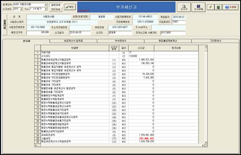Open the 그외명세서 tab

click(x=215, y=41)
